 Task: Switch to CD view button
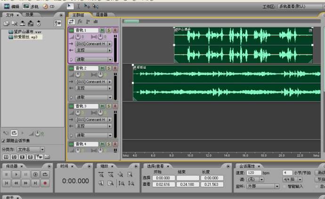[x=49, y=7]
